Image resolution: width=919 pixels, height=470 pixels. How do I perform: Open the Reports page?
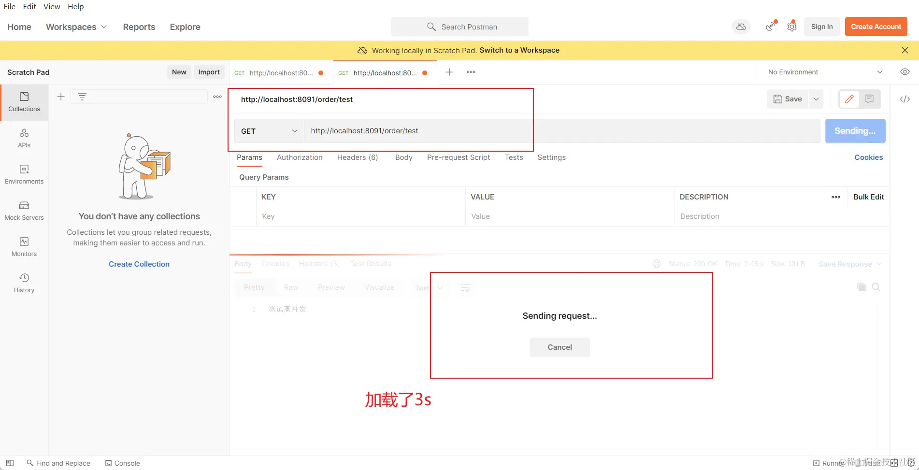click(139, 27)
